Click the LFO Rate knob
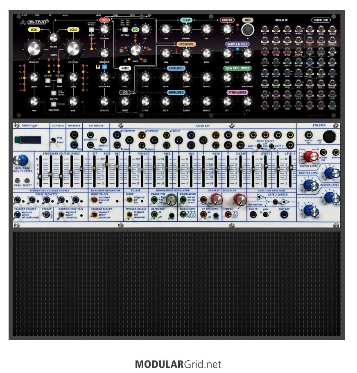The image size is (357, 373). point(145,30)
